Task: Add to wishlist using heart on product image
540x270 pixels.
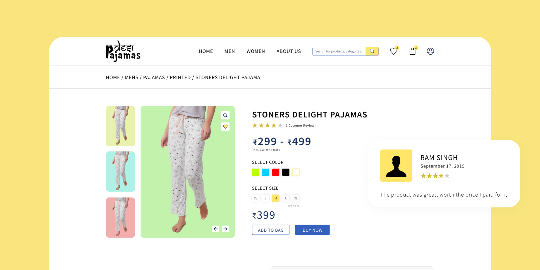Action: tap(226, 126)
